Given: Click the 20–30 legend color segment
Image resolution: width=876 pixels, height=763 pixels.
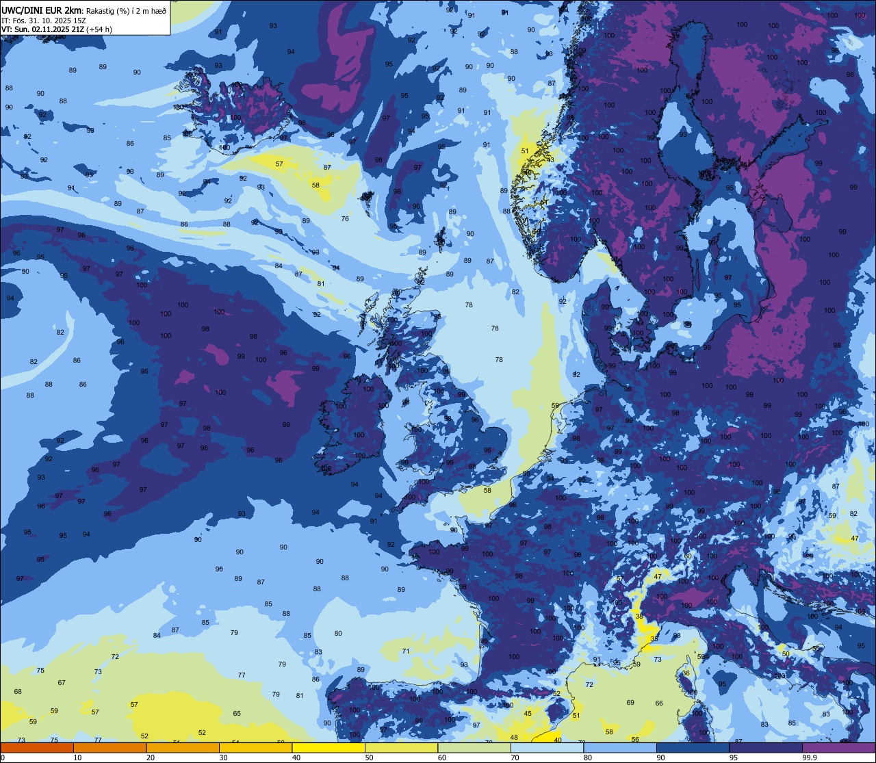Looking at the screenshot, I should pos(183,748).
